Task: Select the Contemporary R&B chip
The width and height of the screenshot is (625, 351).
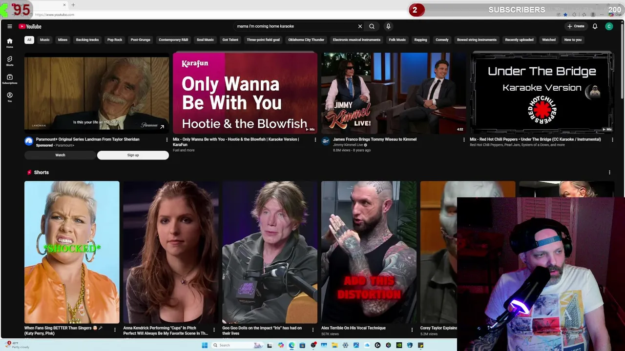Action: (173, 40)
